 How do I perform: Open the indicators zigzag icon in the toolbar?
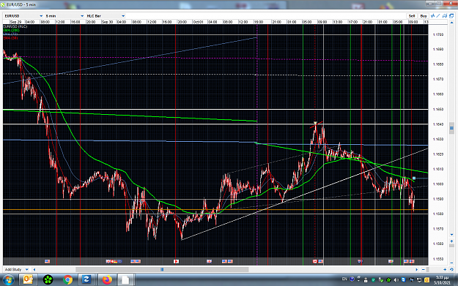point(432,16)
